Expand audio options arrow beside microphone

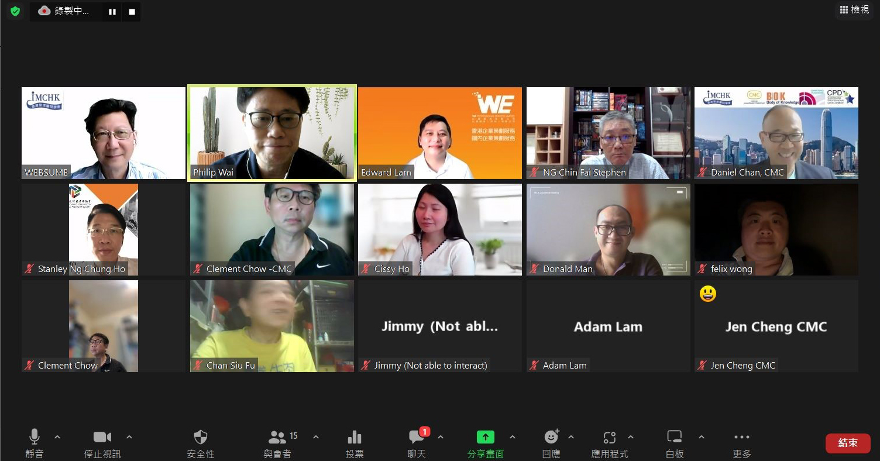click(57, 436)
